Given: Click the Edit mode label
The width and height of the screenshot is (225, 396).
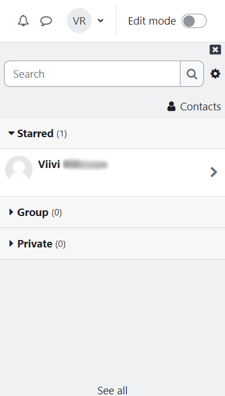Looking at the screenshot, I should coord(152,21).
